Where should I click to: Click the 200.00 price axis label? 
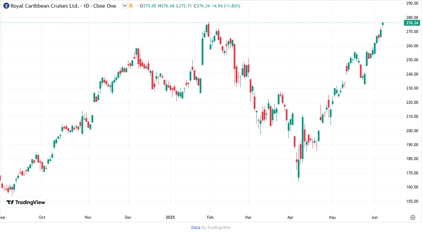tap(412, 131)
